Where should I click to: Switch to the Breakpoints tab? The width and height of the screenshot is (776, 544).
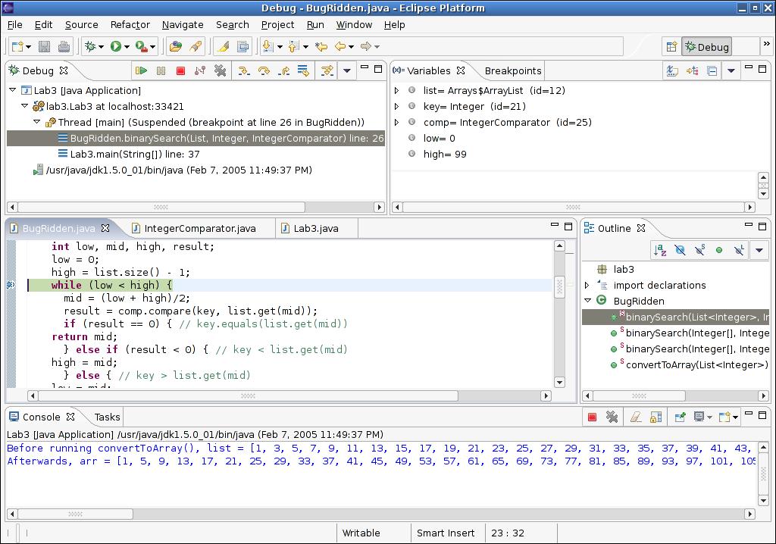point(513,70)
